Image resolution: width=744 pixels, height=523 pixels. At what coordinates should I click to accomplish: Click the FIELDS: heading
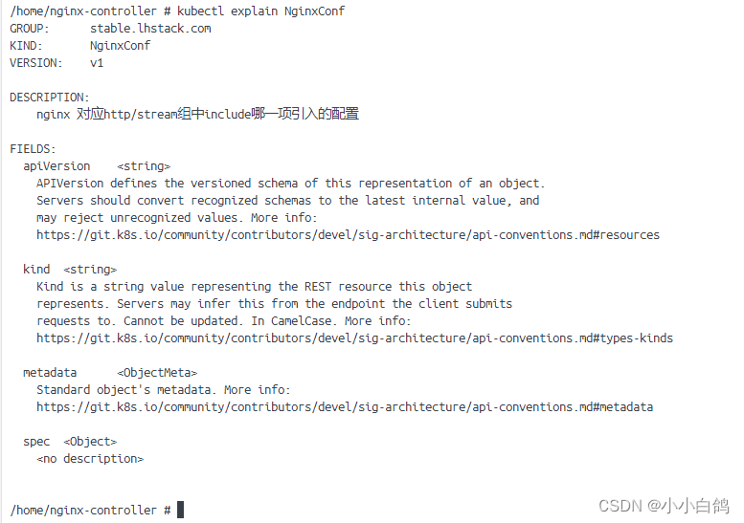(33, 149)
